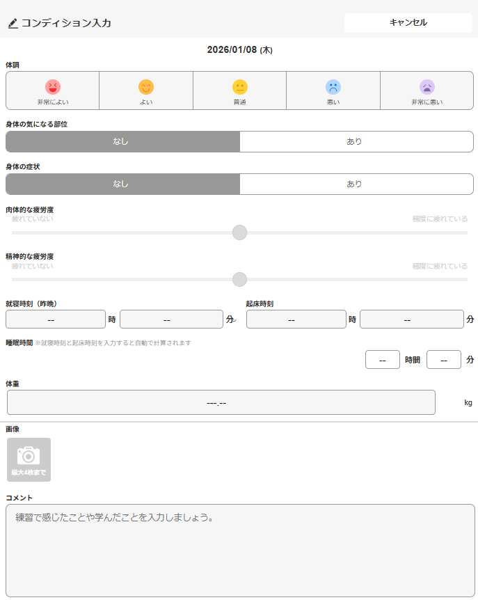Set 身体の気になる部位 to なし
Screen dimensions: 478x600
coord(122,141)
